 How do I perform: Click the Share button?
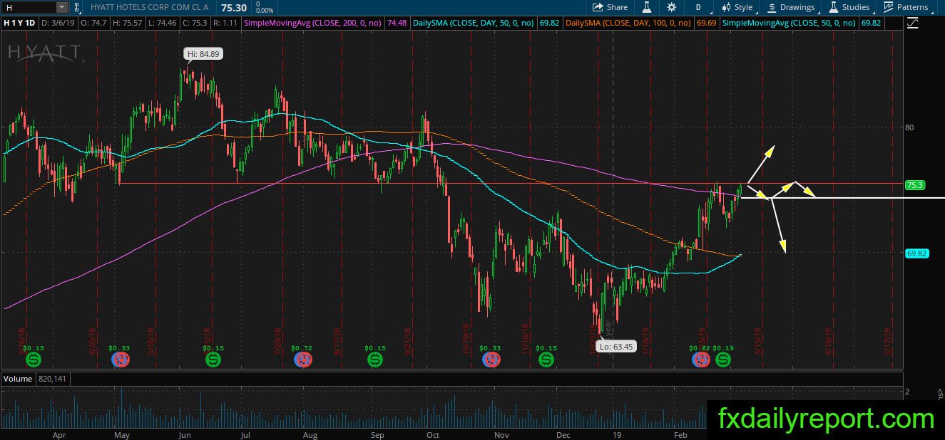611,7
